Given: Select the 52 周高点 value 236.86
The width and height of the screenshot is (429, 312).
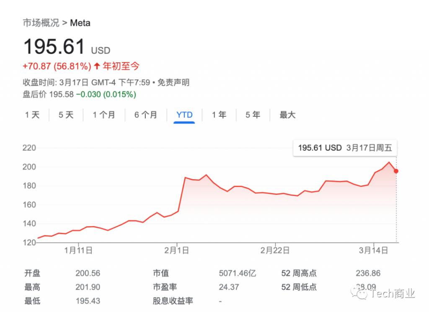Looking at the screenshot, I should 368,273.
